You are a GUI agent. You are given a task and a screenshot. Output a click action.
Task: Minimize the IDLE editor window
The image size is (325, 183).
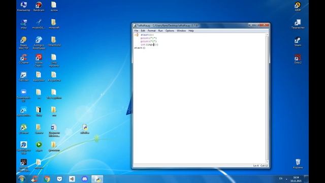pyautogui.click(x=251, y=25)
